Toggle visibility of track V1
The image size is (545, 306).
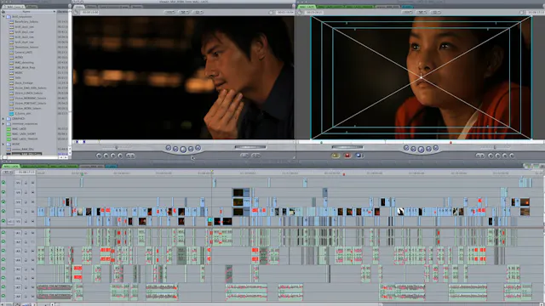point(3,221)
